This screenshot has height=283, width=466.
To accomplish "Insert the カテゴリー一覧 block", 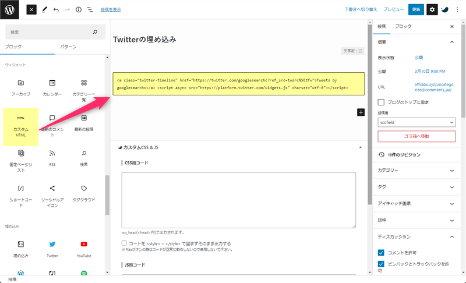I will (x=84, y=90).
